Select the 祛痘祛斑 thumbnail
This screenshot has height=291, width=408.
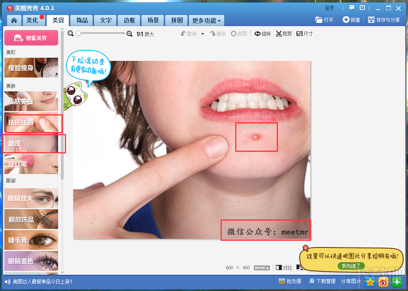[31, 123]
